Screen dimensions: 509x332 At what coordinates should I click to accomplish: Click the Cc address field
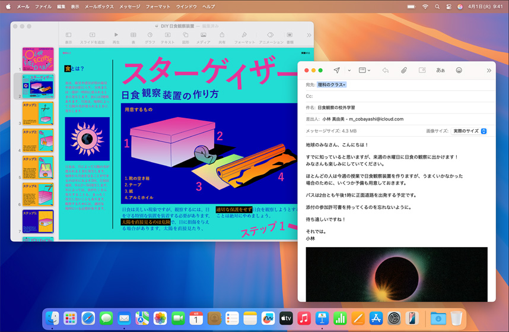[397, 96]
